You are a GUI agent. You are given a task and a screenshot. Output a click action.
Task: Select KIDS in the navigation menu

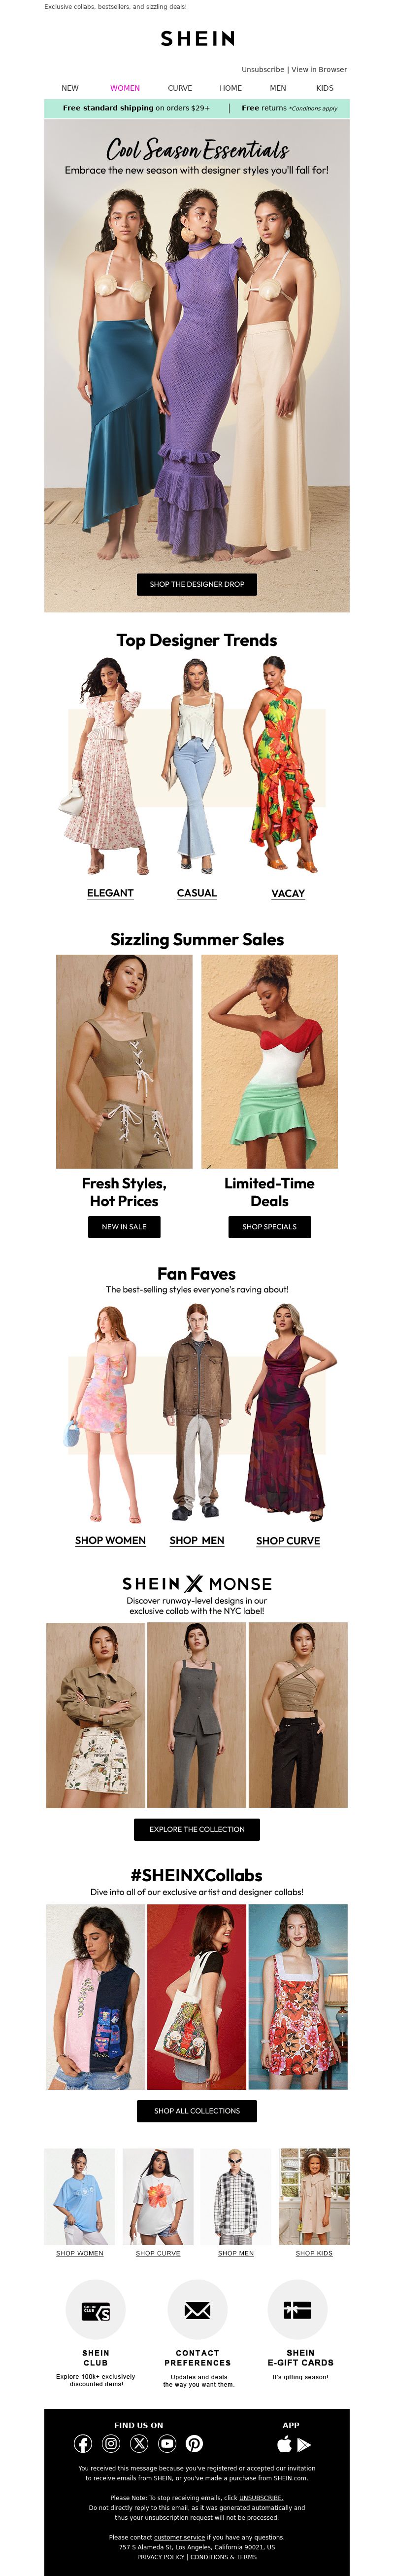[x=325, y=88]
